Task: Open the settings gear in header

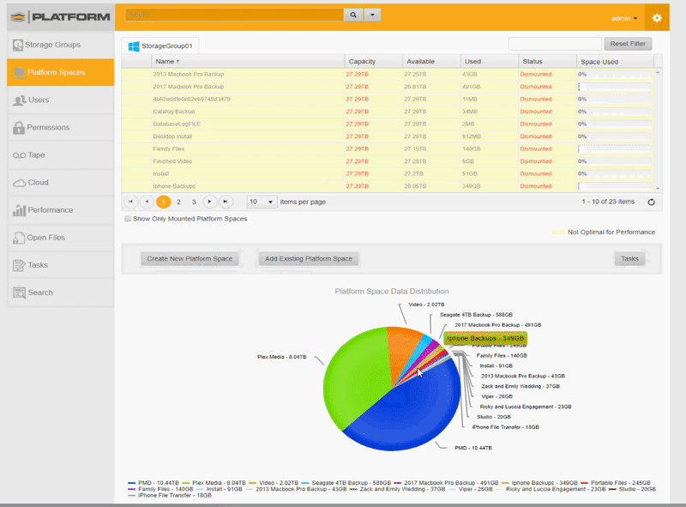Action: pyautogui.click(x=657, y=18)
